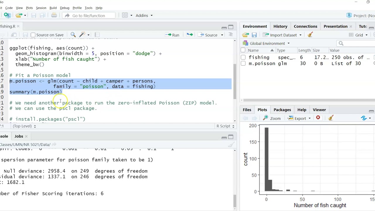Show the document outline icon

(231, 35)
